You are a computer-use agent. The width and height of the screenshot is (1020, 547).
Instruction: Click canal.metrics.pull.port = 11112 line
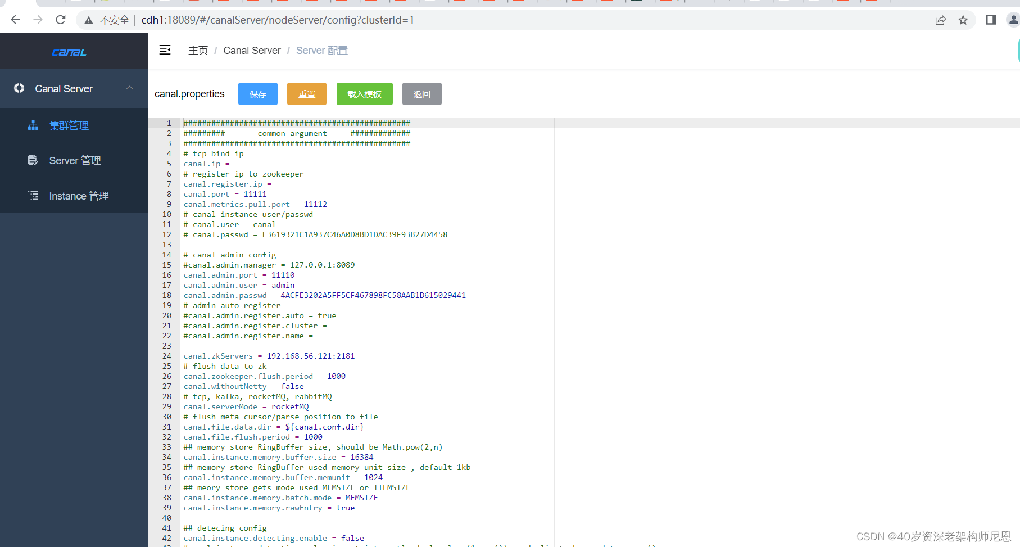(255, 204)
